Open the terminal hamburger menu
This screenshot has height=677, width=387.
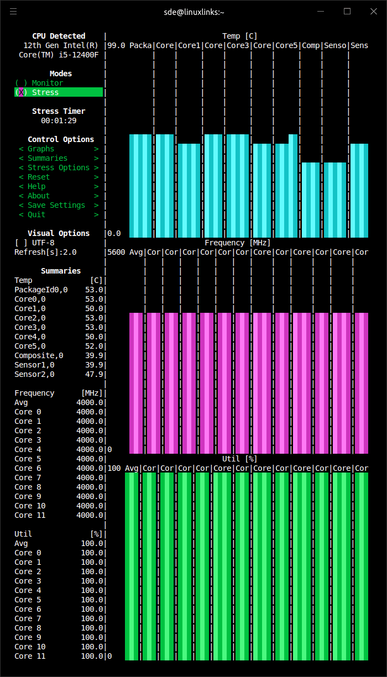(13, 12)
